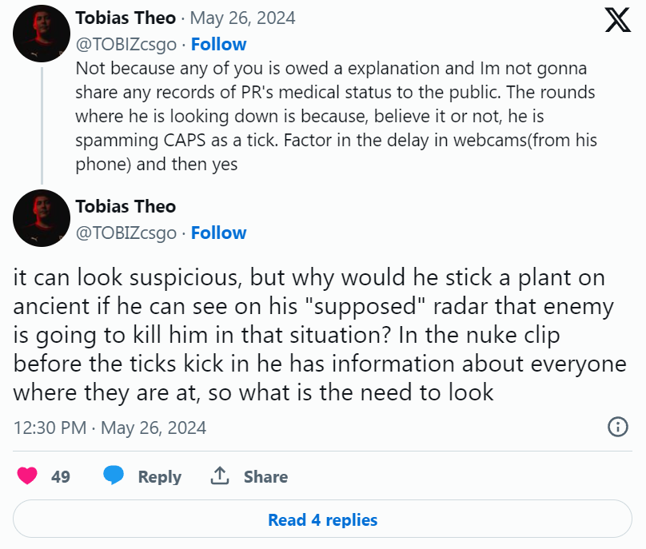Click the share arrow icon
Viewport: 646px width, 549px height.
[x=221, y=476]
